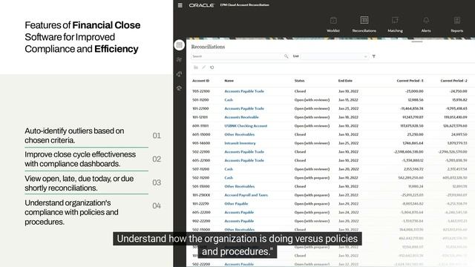Open Cash link for account 502-11200

tap(229, 178)
